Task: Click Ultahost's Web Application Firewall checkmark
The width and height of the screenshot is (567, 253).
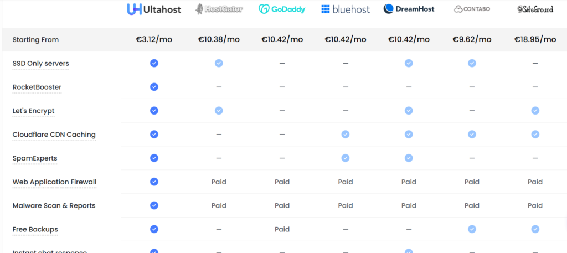Action: pyautogui.click(x=154, y=182)
